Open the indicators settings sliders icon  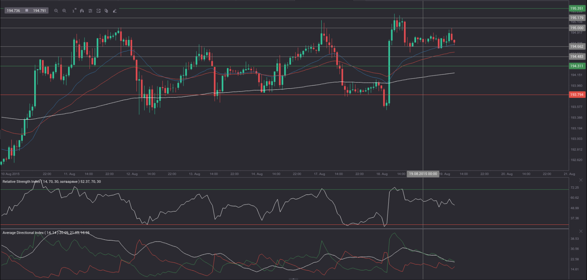coord(90,11)
